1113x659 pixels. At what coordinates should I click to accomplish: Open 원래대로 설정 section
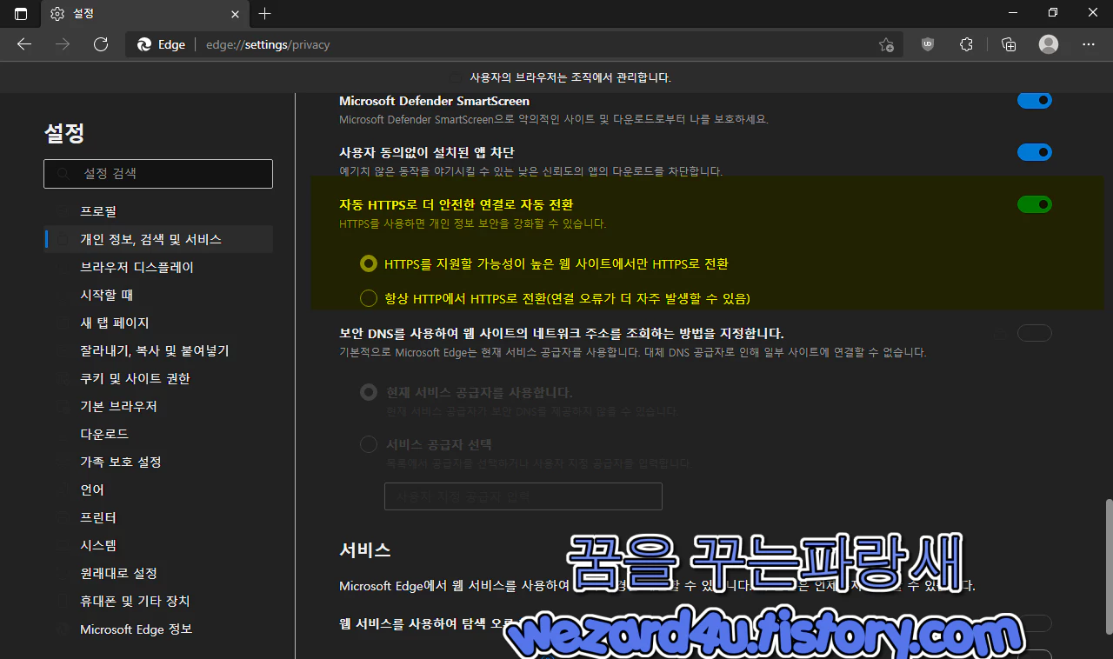pyautogui.click(x=158, y=573)
